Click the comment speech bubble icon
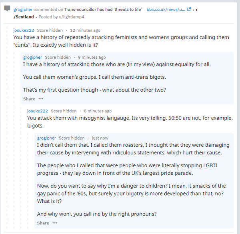Image resolution: width=240 pixels, height=234 pixels. [x=7, y=9]
